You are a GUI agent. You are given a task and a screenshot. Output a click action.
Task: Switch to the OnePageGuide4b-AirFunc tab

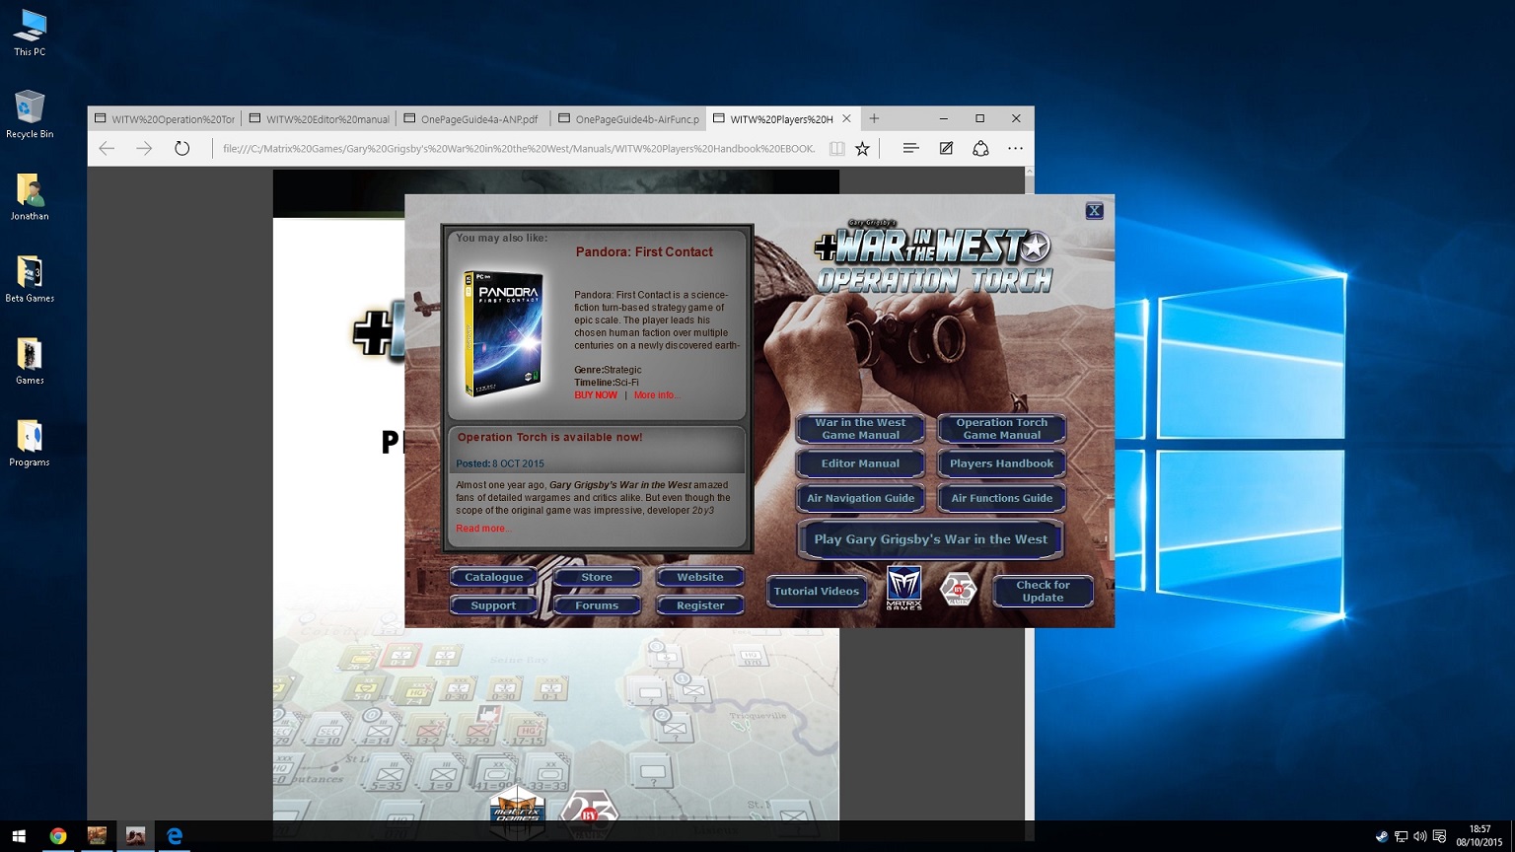pos(629,119)
